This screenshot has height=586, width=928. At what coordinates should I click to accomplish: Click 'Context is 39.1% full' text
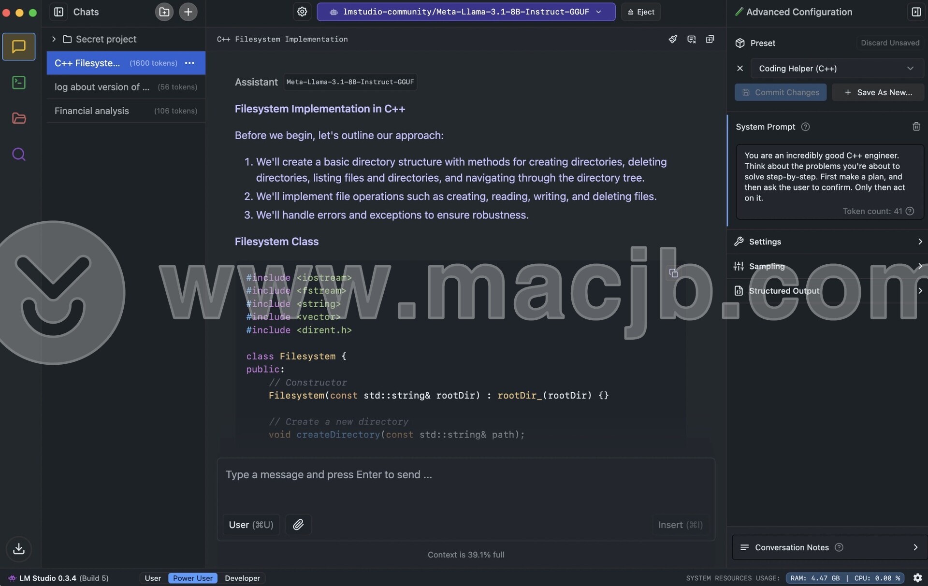(466, 555)
